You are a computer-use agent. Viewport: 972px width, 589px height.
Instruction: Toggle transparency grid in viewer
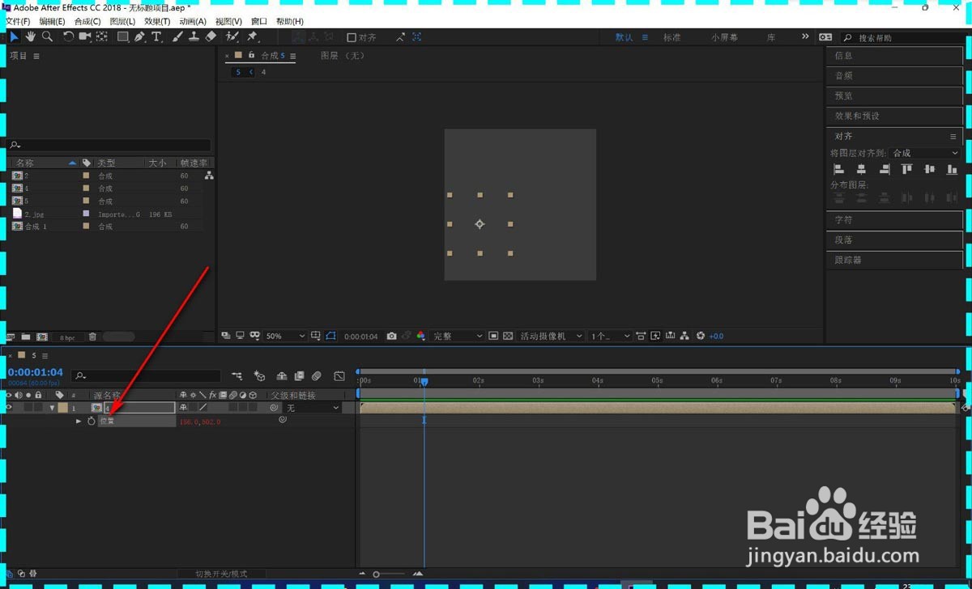508,336
